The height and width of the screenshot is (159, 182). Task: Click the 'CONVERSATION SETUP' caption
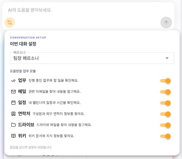[28, 38]
